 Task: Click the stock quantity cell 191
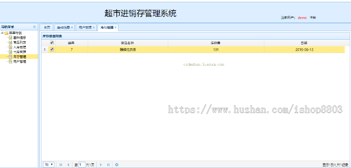point(216,50)
